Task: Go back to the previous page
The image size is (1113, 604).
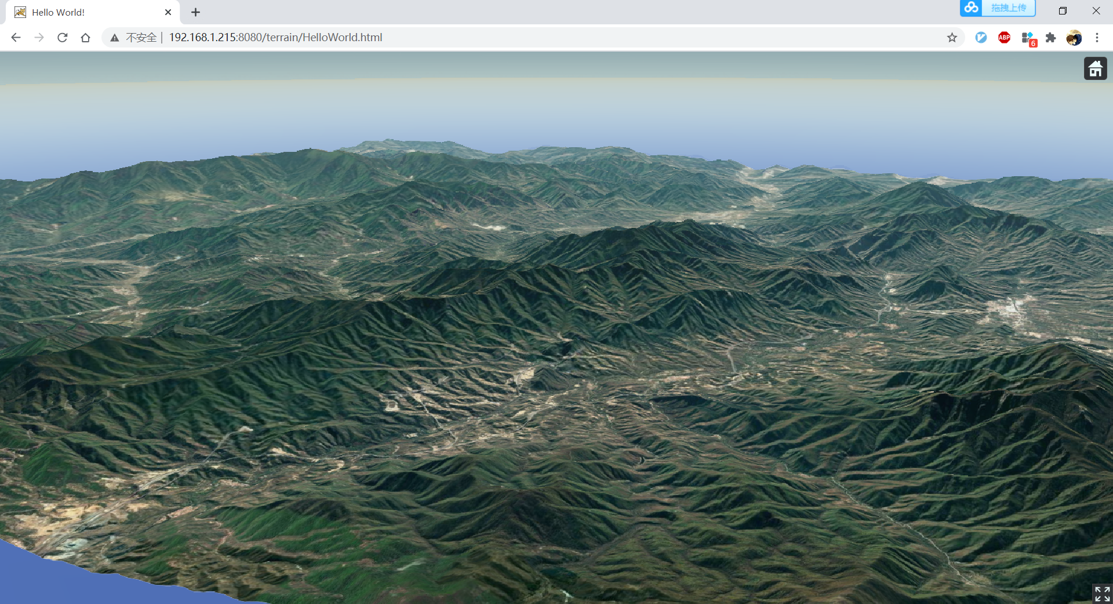Action: click(x=16, y=38)
